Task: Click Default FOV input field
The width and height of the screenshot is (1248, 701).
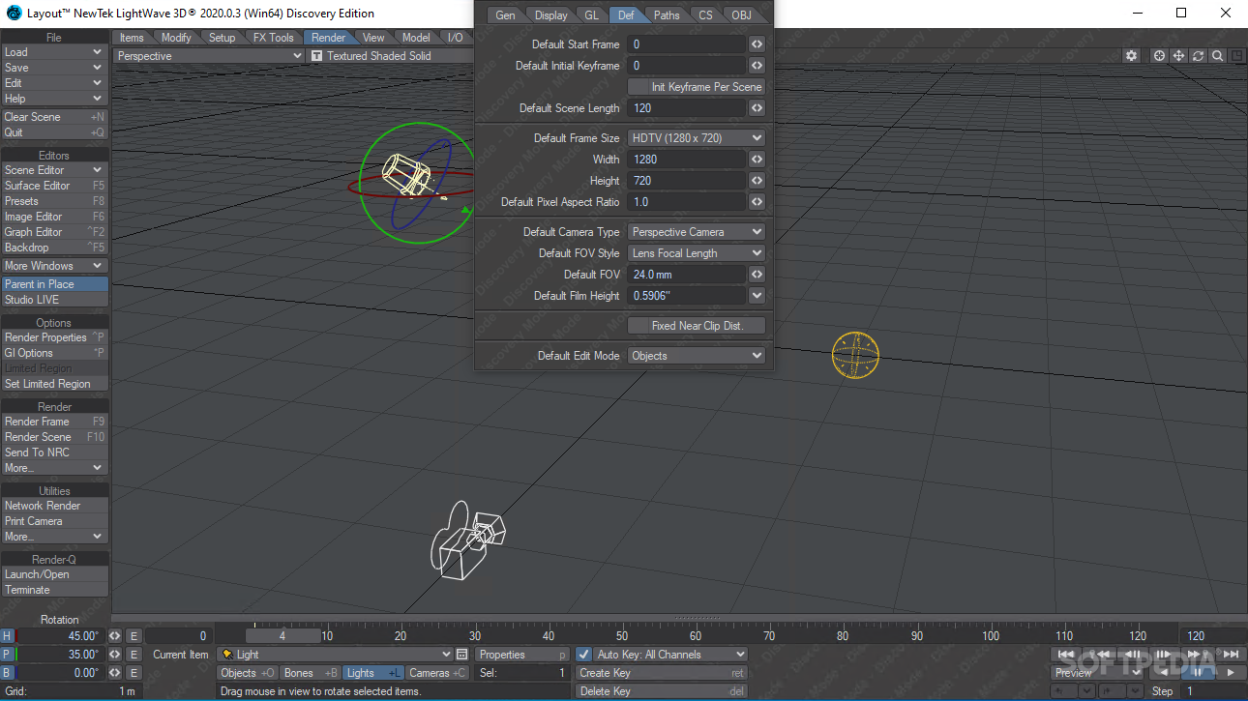Action: [x=687, y=275]
